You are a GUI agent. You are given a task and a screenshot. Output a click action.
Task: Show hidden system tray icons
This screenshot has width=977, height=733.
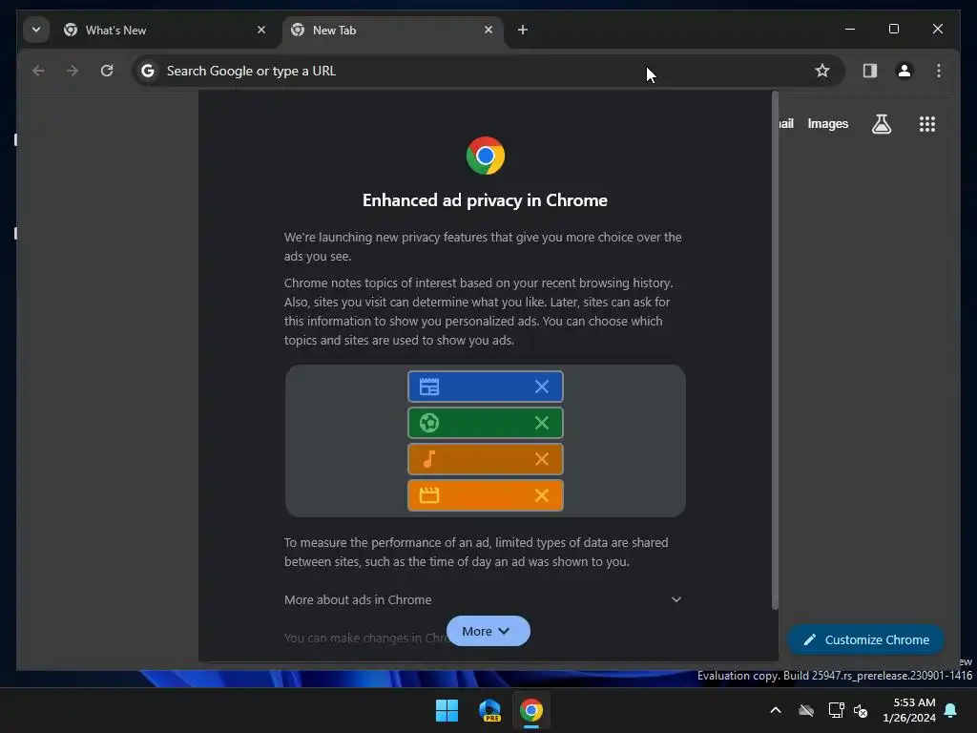(776, 710)
